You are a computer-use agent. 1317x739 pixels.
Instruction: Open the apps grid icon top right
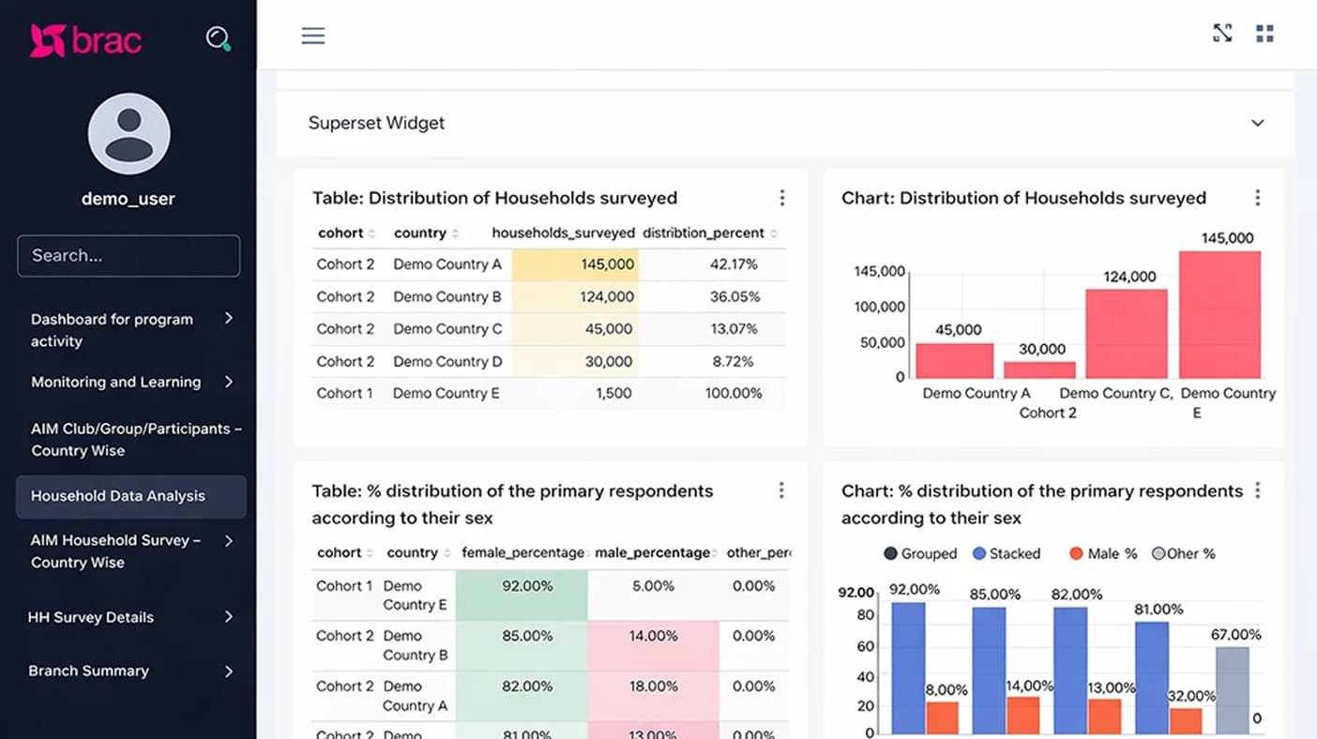[x=1264, y=33]
